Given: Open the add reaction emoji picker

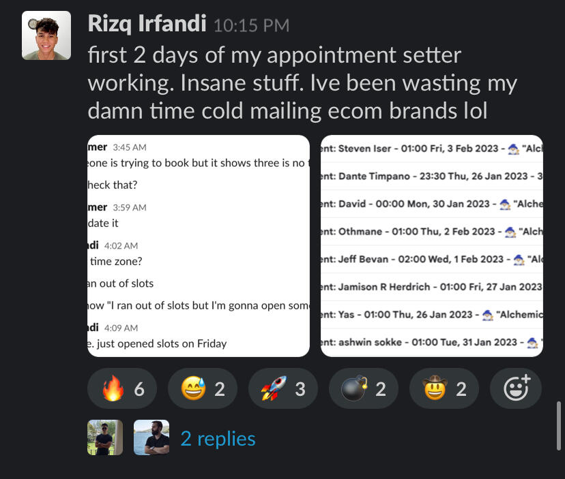Looking at the screenshot, I should pos(515,389).
